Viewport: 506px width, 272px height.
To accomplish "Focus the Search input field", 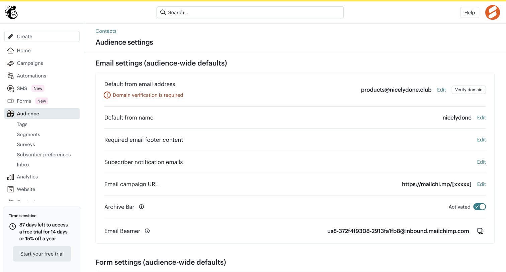I will click(250, 12).
